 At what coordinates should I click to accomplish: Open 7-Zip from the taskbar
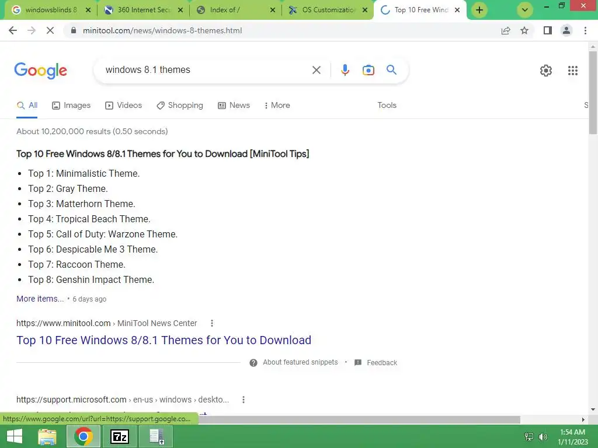(119, 436)
